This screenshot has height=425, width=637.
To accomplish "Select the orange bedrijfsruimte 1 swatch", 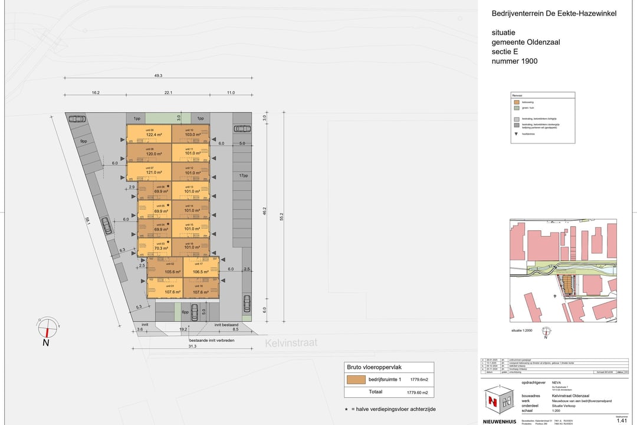I will point(356,380).
